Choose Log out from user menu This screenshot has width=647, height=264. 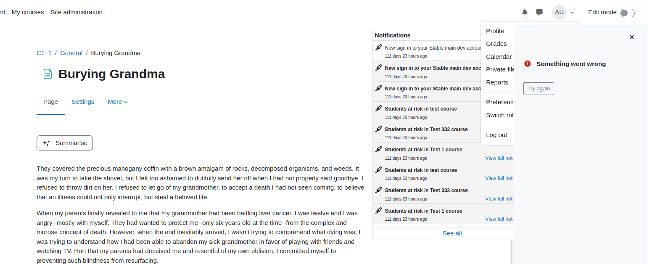[x=496, y=135]
